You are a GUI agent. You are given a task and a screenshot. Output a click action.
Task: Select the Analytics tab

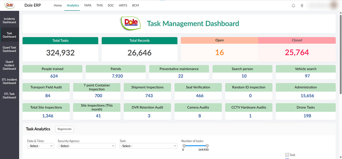pyautogui.click(x=73, y=5)
